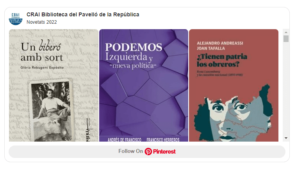Open the purple Podemos book cover pin
This screenshot has height=170, width=296.
tap(144, 85)
